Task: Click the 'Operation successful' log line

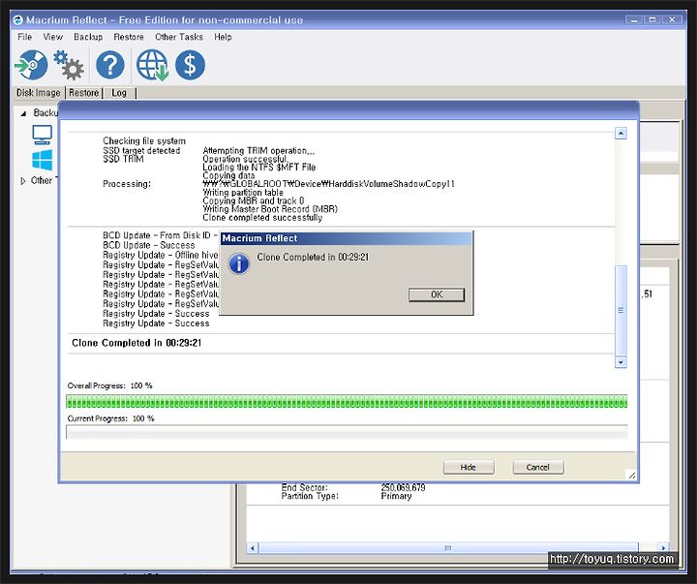Action: (x=245, y=159)
